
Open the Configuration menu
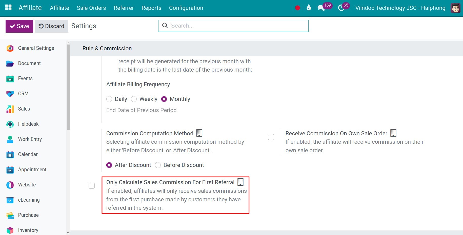[x=186, y=8]
